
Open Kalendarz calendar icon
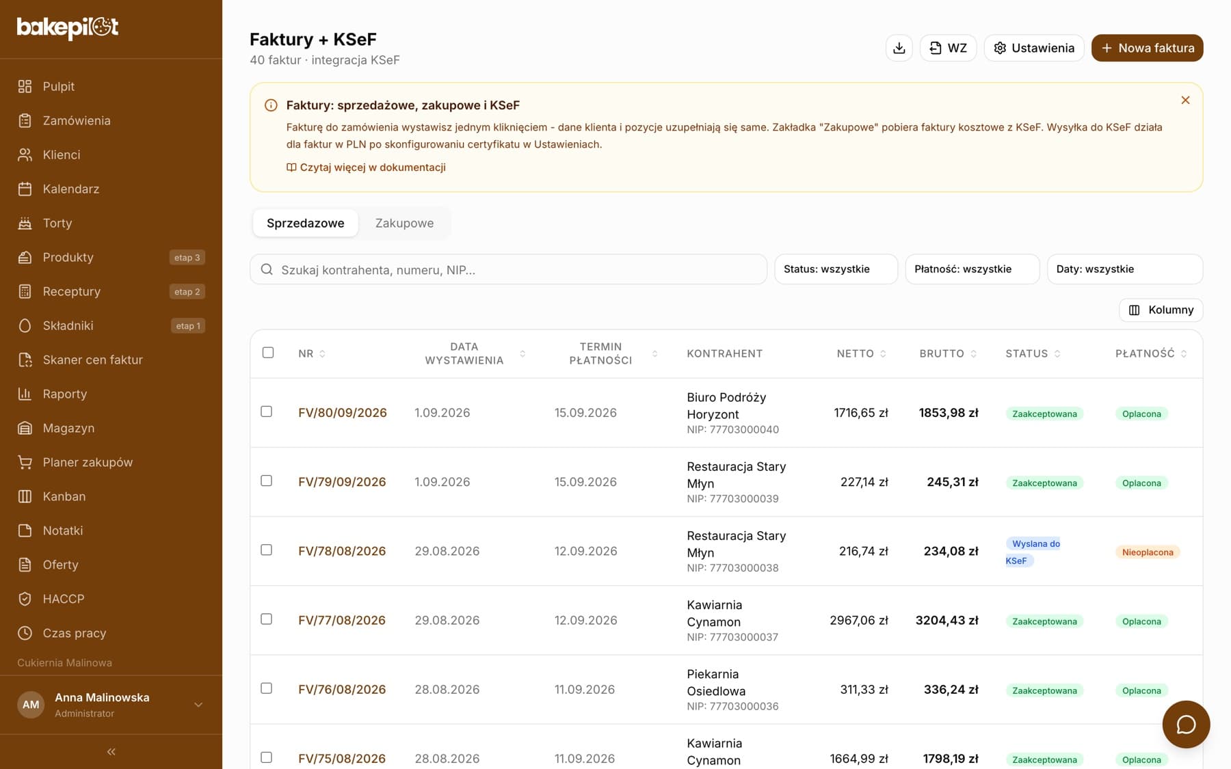tap(25, 189)
